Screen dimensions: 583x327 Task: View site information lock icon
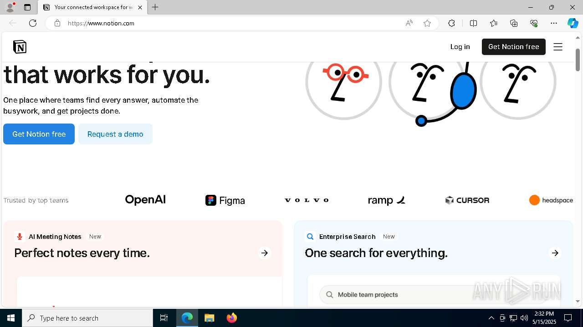click(x=57, y=23)
